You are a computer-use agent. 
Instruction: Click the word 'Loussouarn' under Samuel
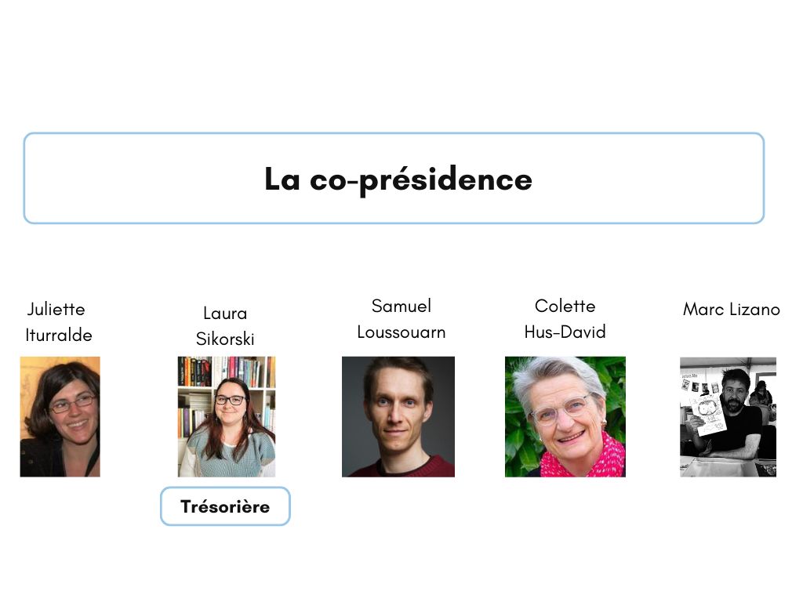pos(401,332)
